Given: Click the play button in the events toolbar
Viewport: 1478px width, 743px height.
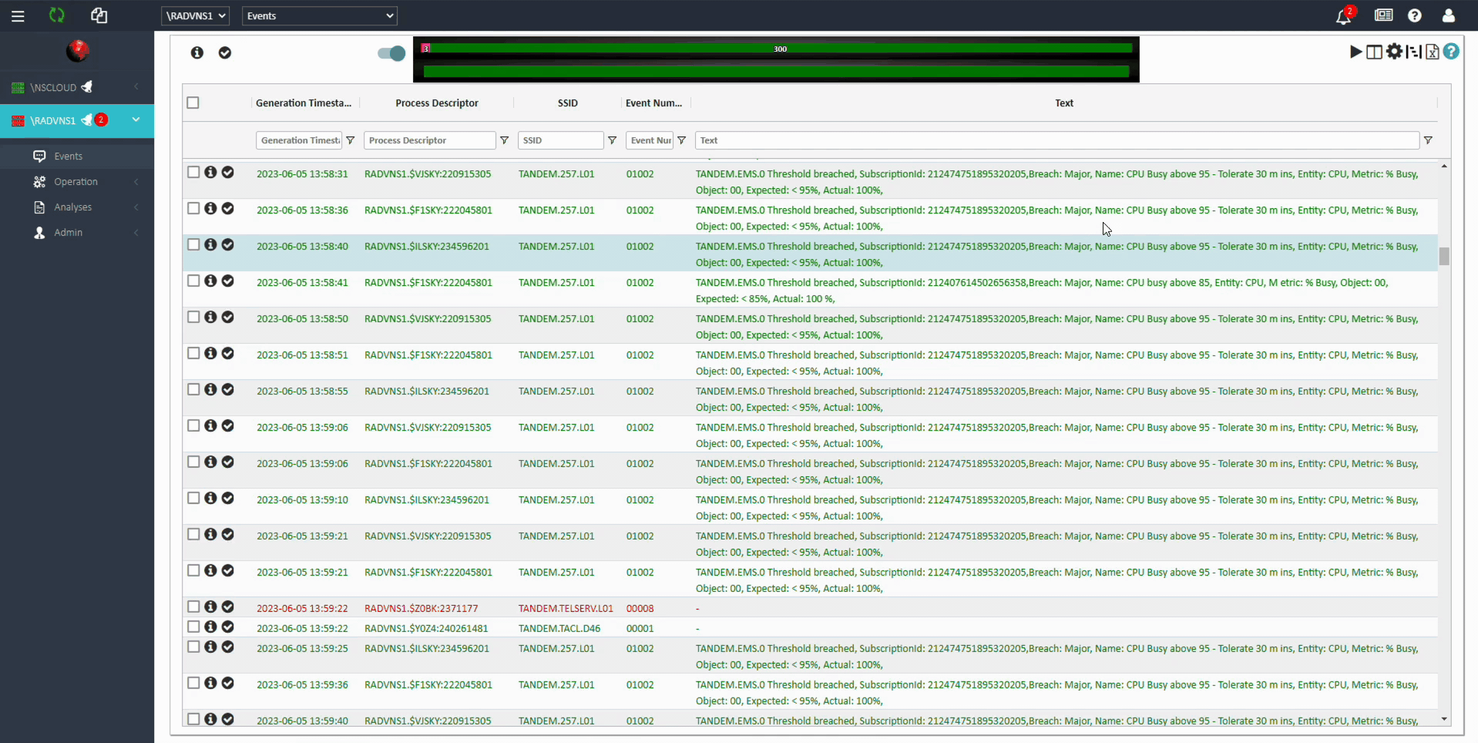Looking at the screenshot, I should click(1355, 52).
